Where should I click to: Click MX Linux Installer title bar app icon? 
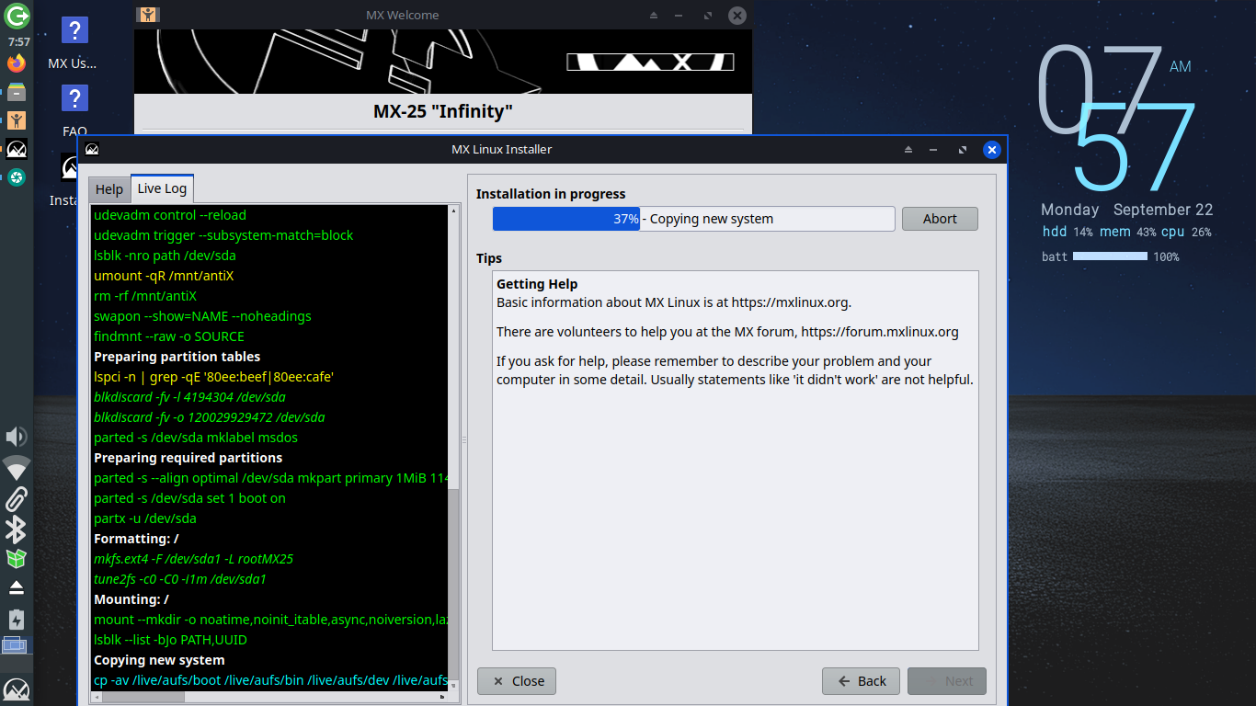[x=92, y=149]
